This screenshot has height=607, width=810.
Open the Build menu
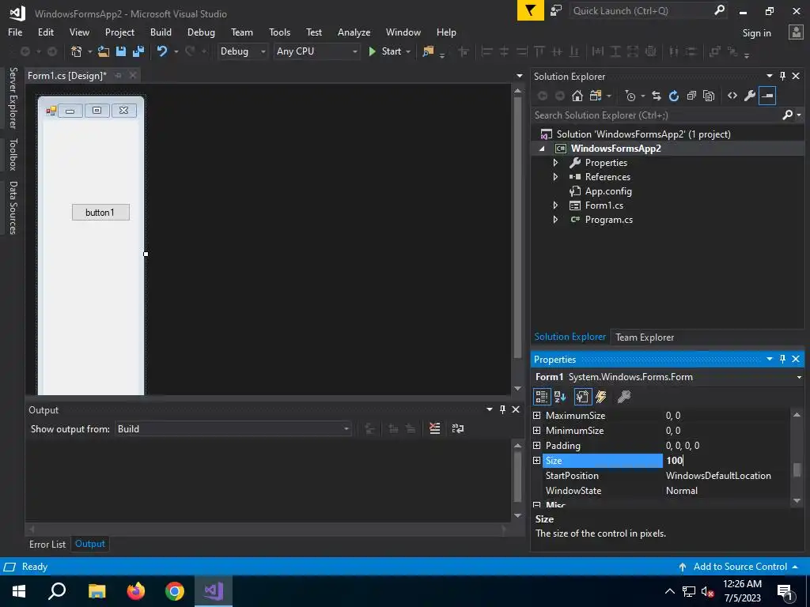point(161,32)
